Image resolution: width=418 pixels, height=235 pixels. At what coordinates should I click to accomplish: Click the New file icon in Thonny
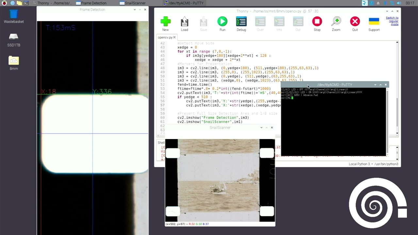(x=166, y=22)
